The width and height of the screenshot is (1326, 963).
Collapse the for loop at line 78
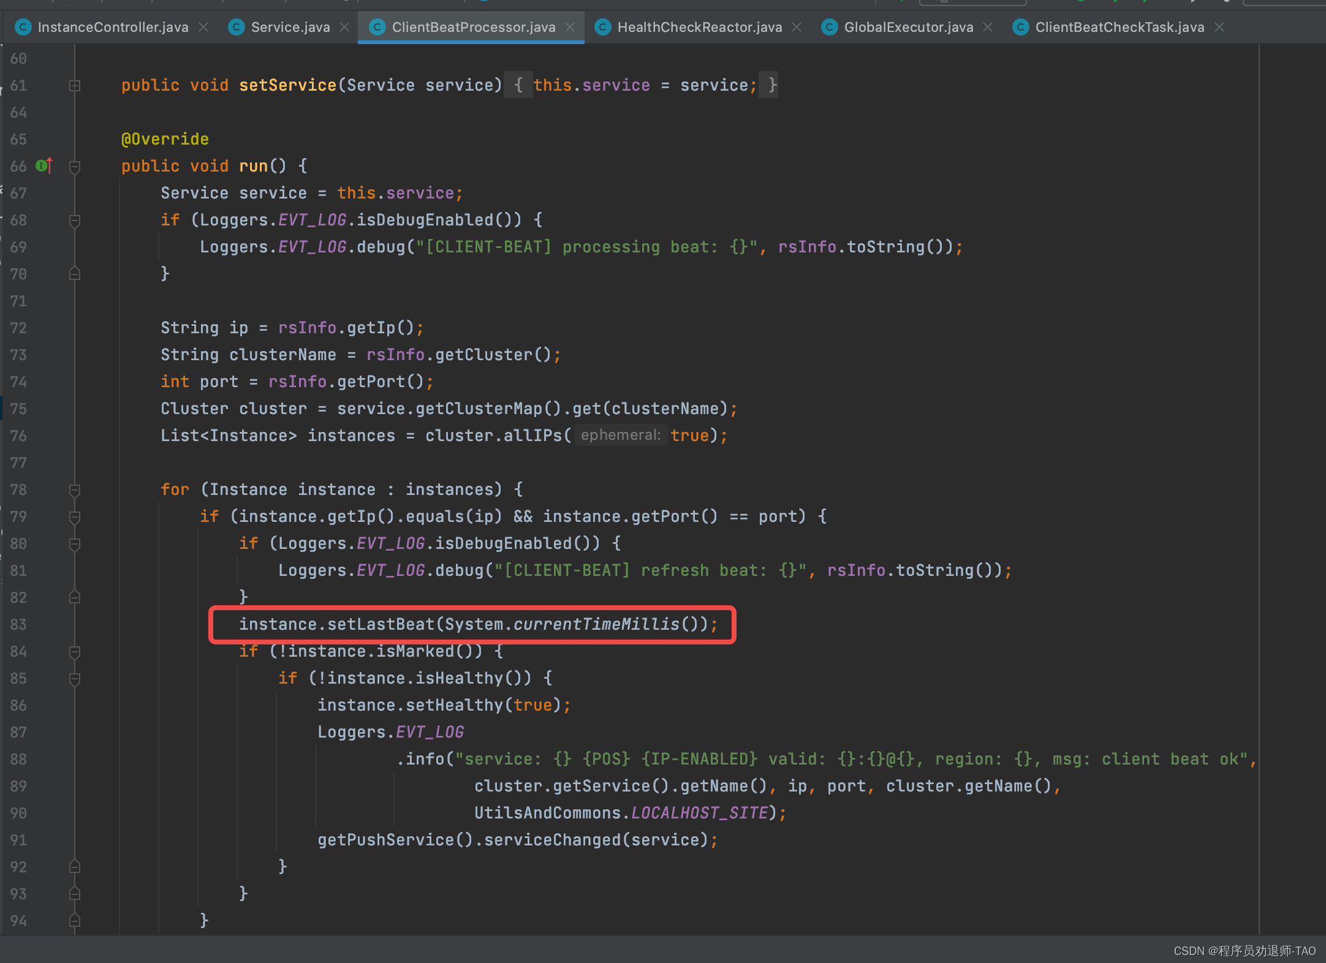tap(75, 490)
